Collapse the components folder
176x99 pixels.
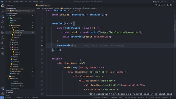[x=20, y=25]
